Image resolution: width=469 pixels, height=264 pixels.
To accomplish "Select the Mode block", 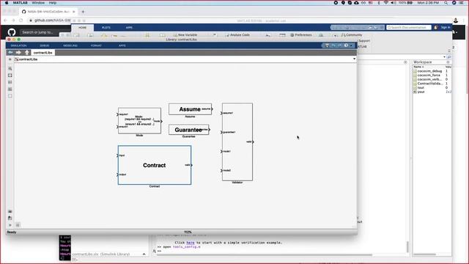I will click(139, 120).
